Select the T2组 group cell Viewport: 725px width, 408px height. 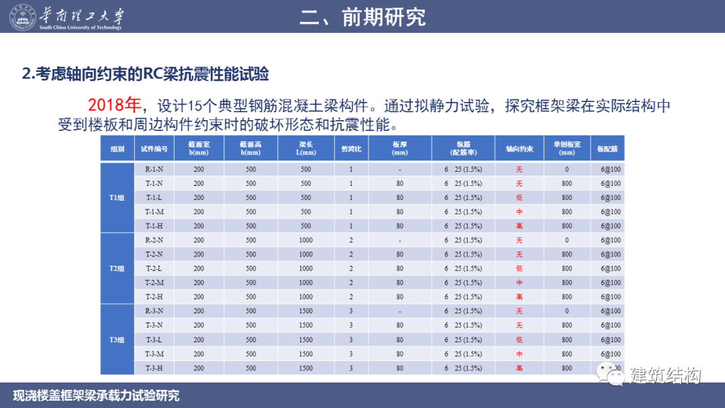117,268
